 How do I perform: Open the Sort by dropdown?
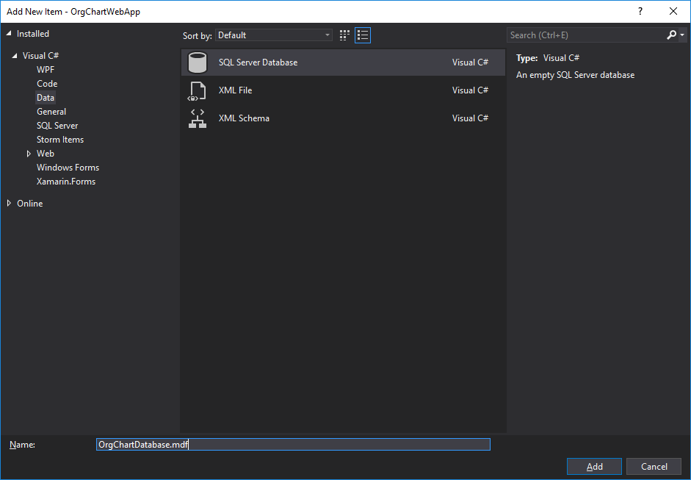point(327,35)
